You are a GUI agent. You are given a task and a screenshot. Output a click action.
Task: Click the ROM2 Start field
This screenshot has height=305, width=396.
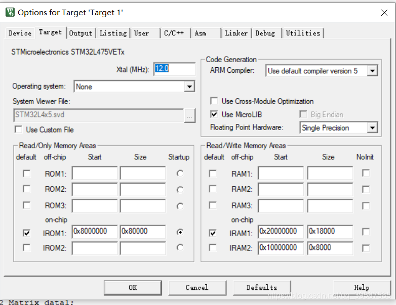point(95,189)
